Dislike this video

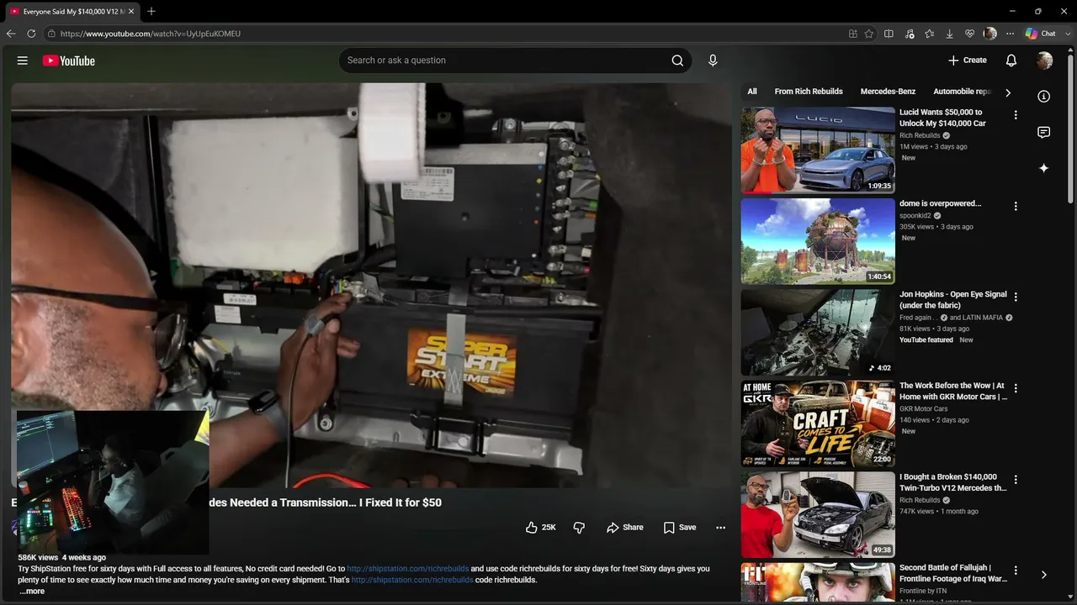579,528
